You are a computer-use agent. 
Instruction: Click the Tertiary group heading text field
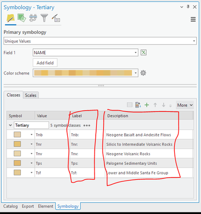click(x=32, y=125)
